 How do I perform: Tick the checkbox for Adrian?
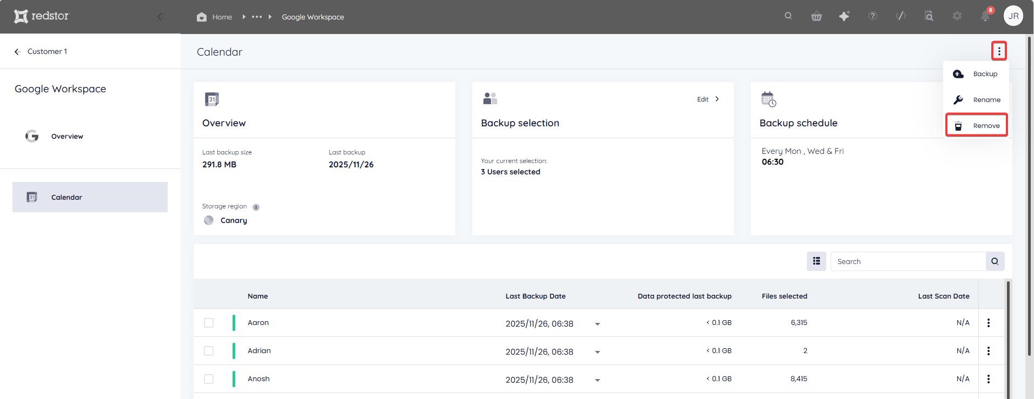pos(209,351)
